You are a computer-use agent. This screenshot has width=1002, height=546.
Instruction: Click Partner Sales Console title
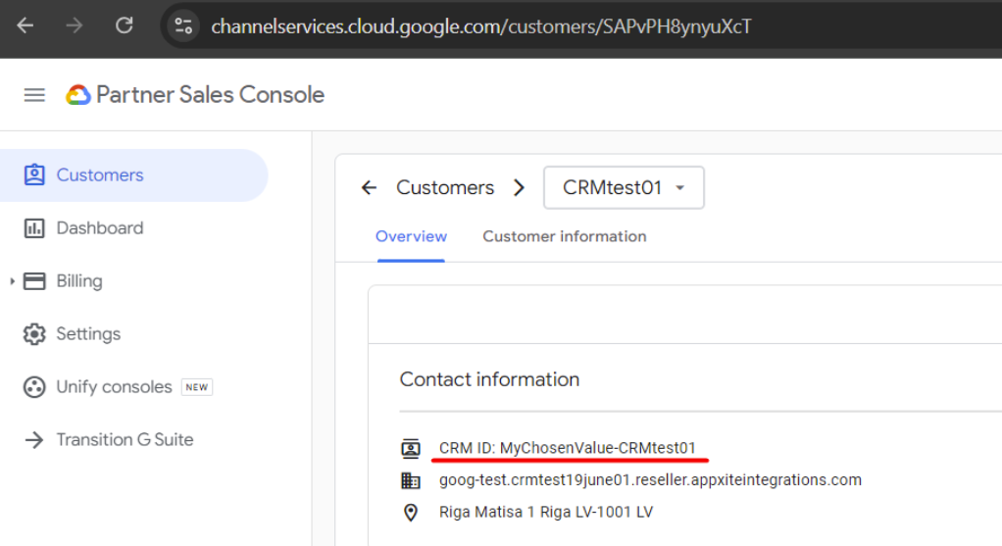point(210,94)
